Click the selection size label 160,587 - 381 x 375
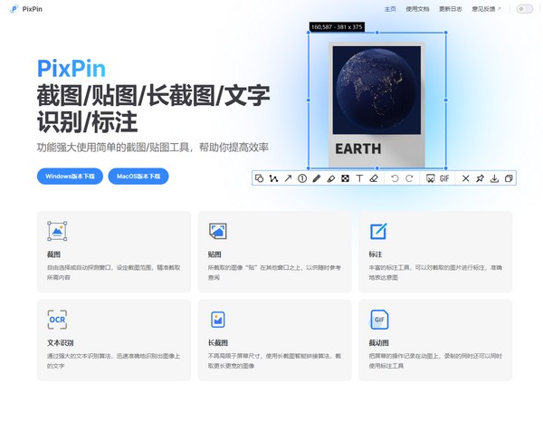Viewport: 543px width, 431px height. click(x=337, y=26)
